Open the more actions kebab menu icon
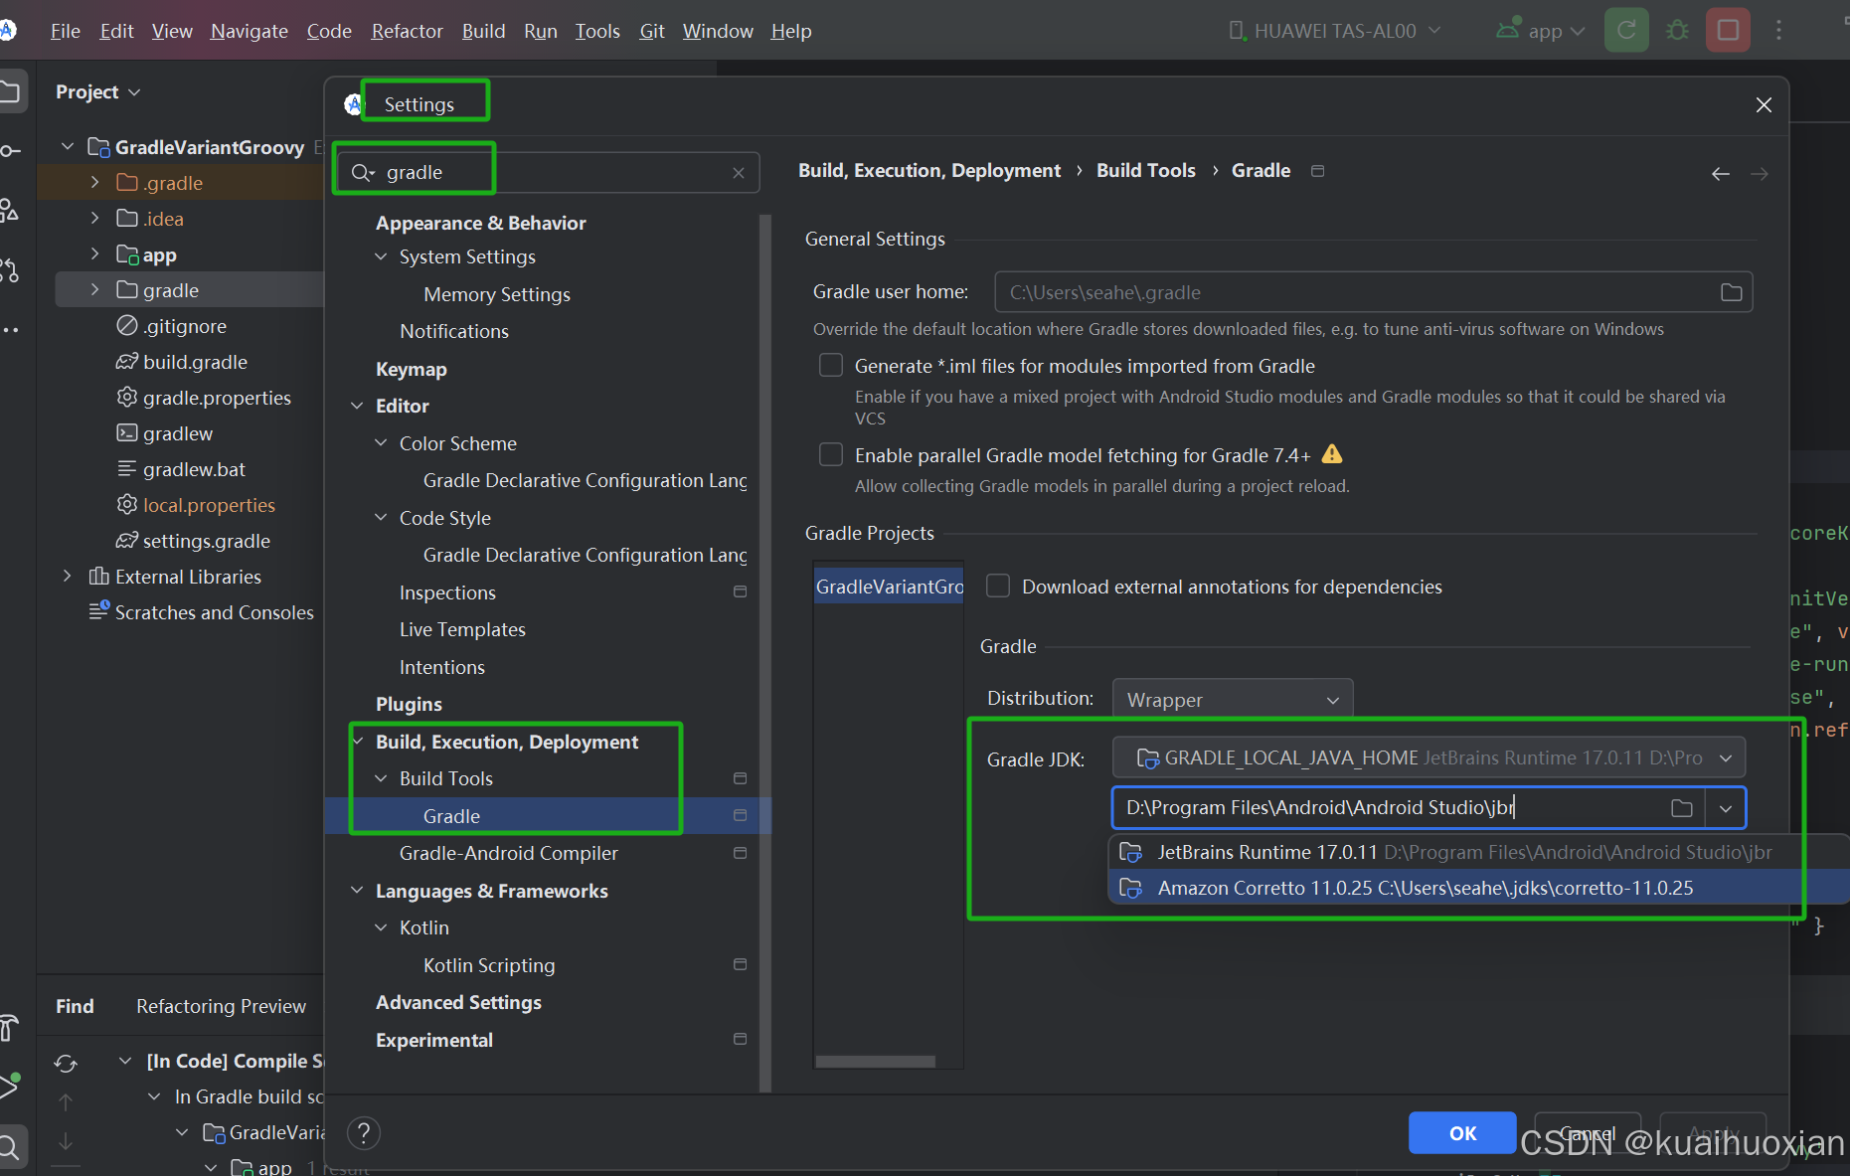1850x1176 pixels. click(1779, 30)
